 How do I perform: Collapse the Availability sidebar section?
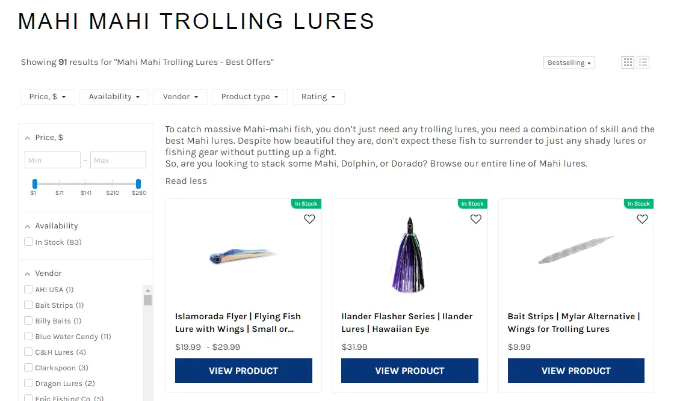pos(28,226)
